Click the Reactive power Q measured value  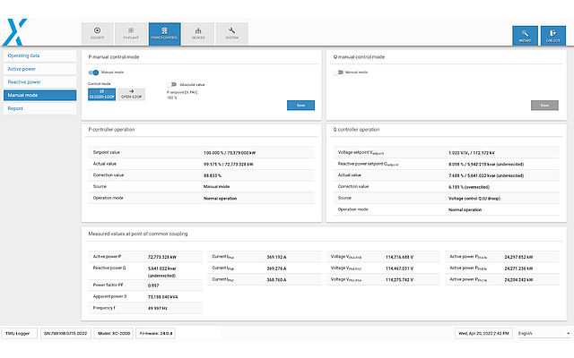click(162, 272)
